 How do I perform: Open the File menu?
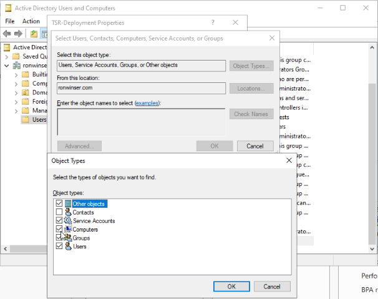click(x=10, y=21)
